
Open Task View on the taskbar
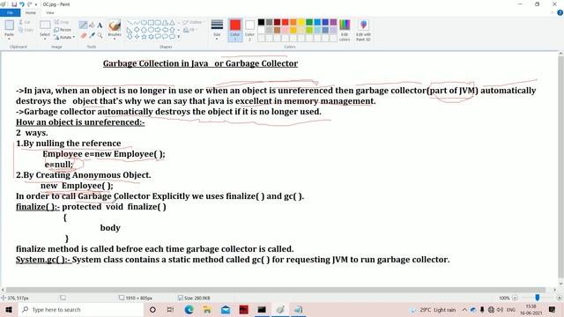[x=170, y=309]
